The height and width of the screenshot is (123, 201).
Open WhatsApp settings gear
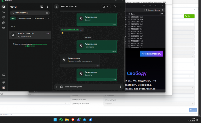coord(4,82)
